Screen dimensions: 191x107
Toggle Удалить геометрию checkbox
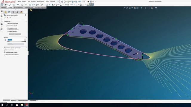[7, 23]
